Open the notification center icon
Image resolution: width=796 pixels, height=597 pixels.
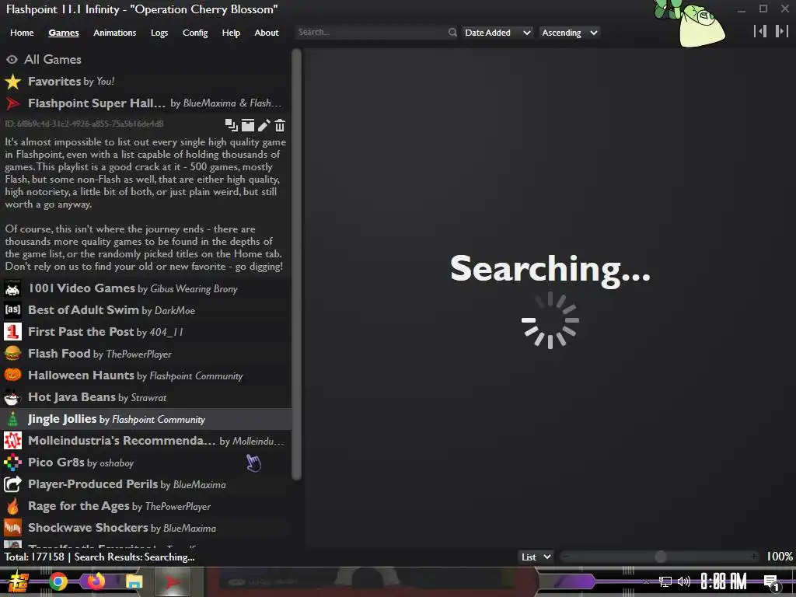click(x=771, y=582)
